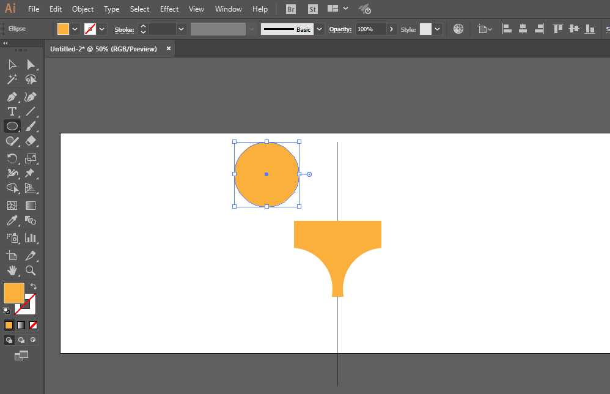Open the Effect menu
Viewport: 610px width, 394px height.
pos(169,9)
